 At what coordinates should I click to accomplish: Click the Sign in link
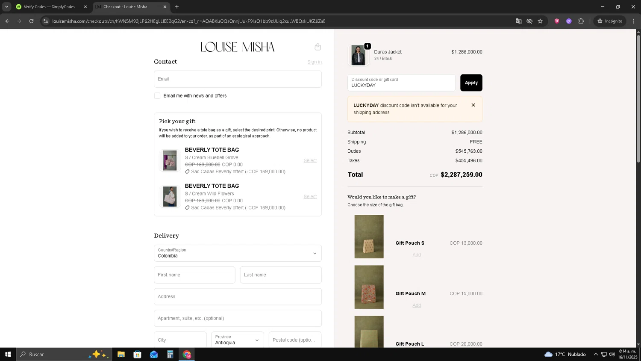click(315, 62)
